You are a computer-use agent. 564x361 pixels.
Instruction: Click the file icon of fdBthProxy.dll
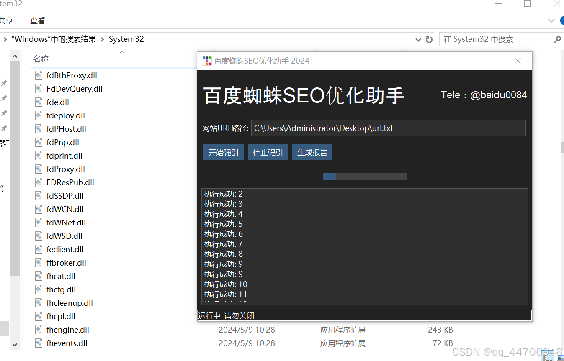[39, 76]
